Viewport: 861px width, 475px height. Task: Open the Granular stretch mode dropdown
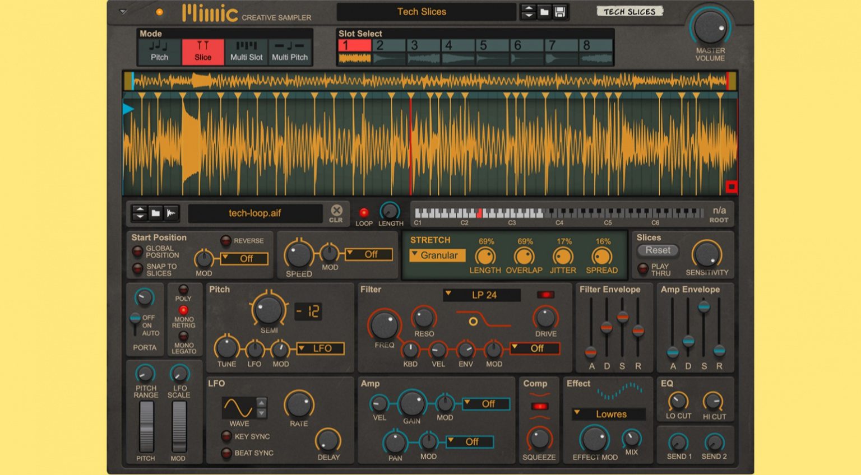(x=437, y=255)
